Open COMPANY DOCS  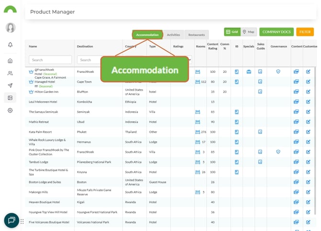pos(276,32)
